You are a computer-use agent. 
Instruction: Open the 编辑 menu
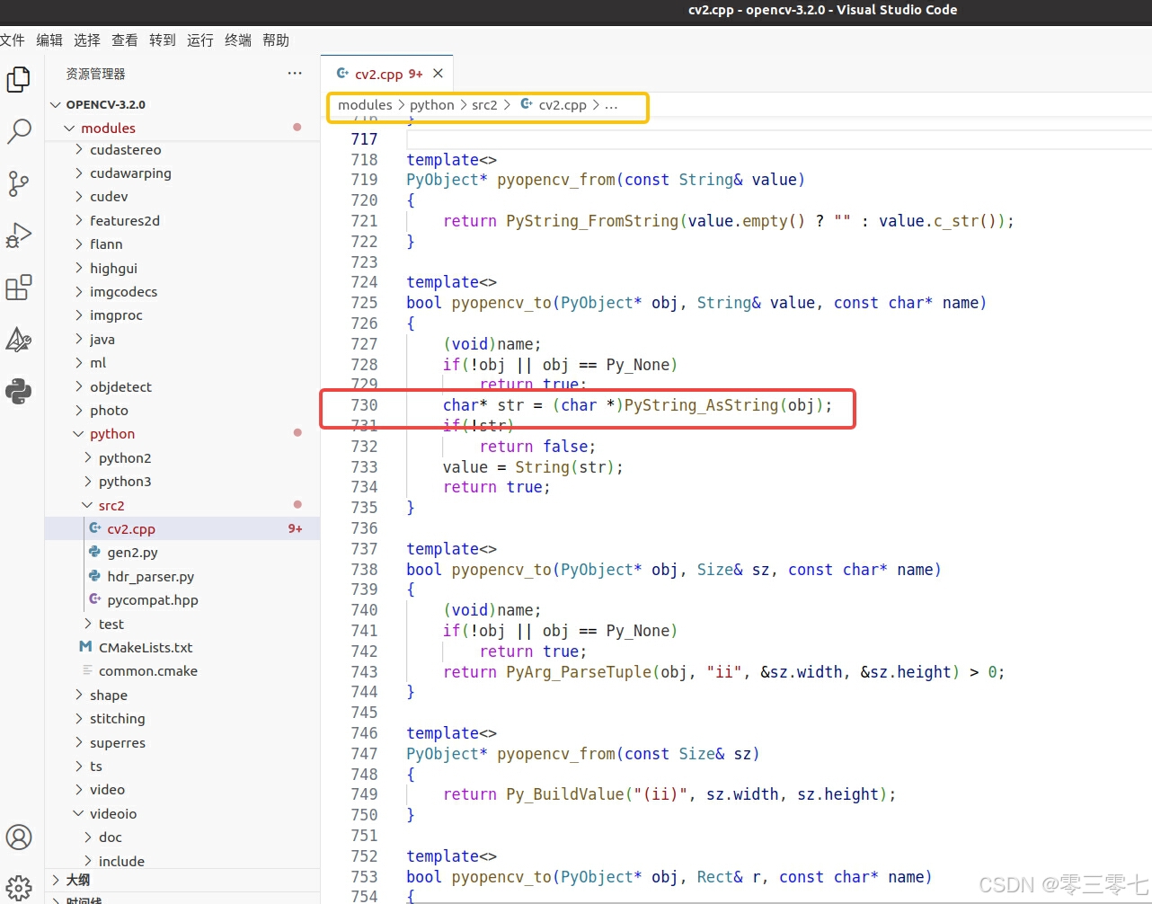point(49,40)
